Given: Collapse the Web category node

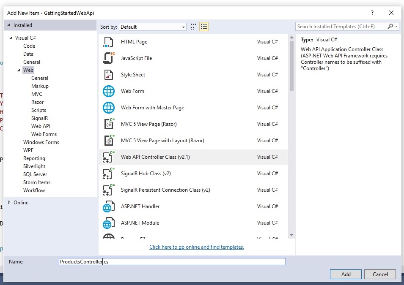Looking at the screenshot, I should tap(19, 70).
